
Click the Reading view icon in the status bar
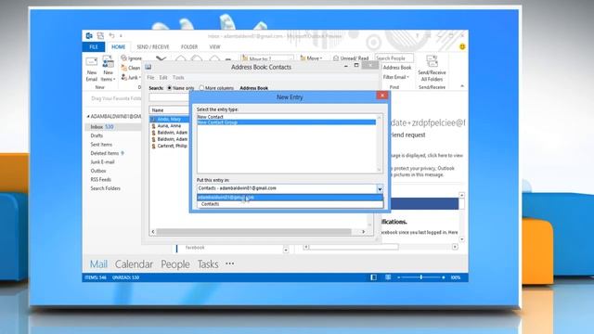click(x=388, y=277)
